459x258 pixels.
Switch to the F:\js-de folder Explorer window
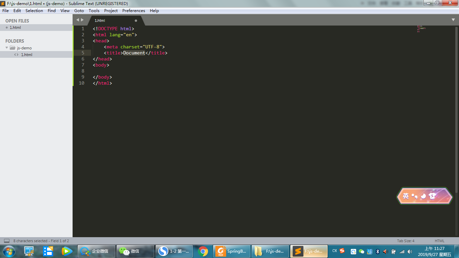point(270,251)
